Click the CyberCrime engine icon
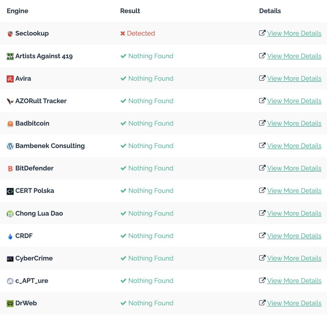327x317 pixels. 10,258
